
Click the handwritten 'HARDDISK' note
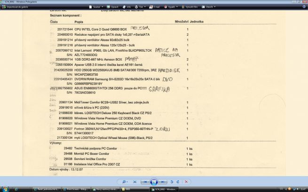click(169, 70)
